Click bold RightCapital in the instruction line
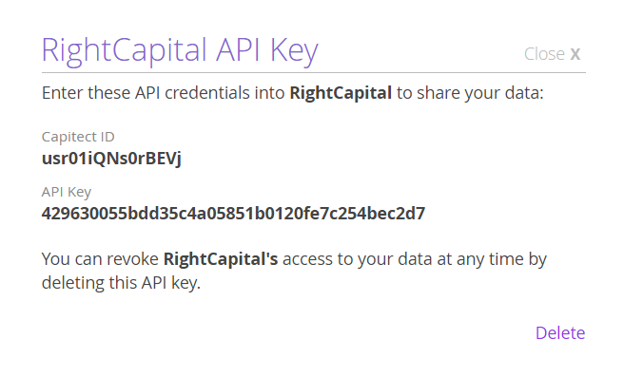Viewport: 624px width, 377px height. (x=341, y=93)
